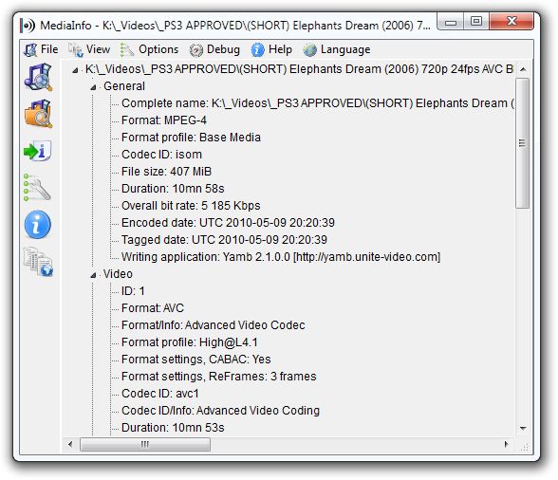Select 'Duration: 10mn 58s' row
The image size is (558, 480).
click(x=173, y=189)
